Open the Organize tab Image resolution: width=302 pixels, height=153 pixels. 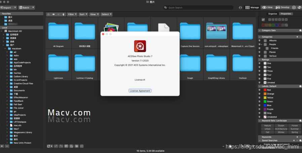pos(272,14)
